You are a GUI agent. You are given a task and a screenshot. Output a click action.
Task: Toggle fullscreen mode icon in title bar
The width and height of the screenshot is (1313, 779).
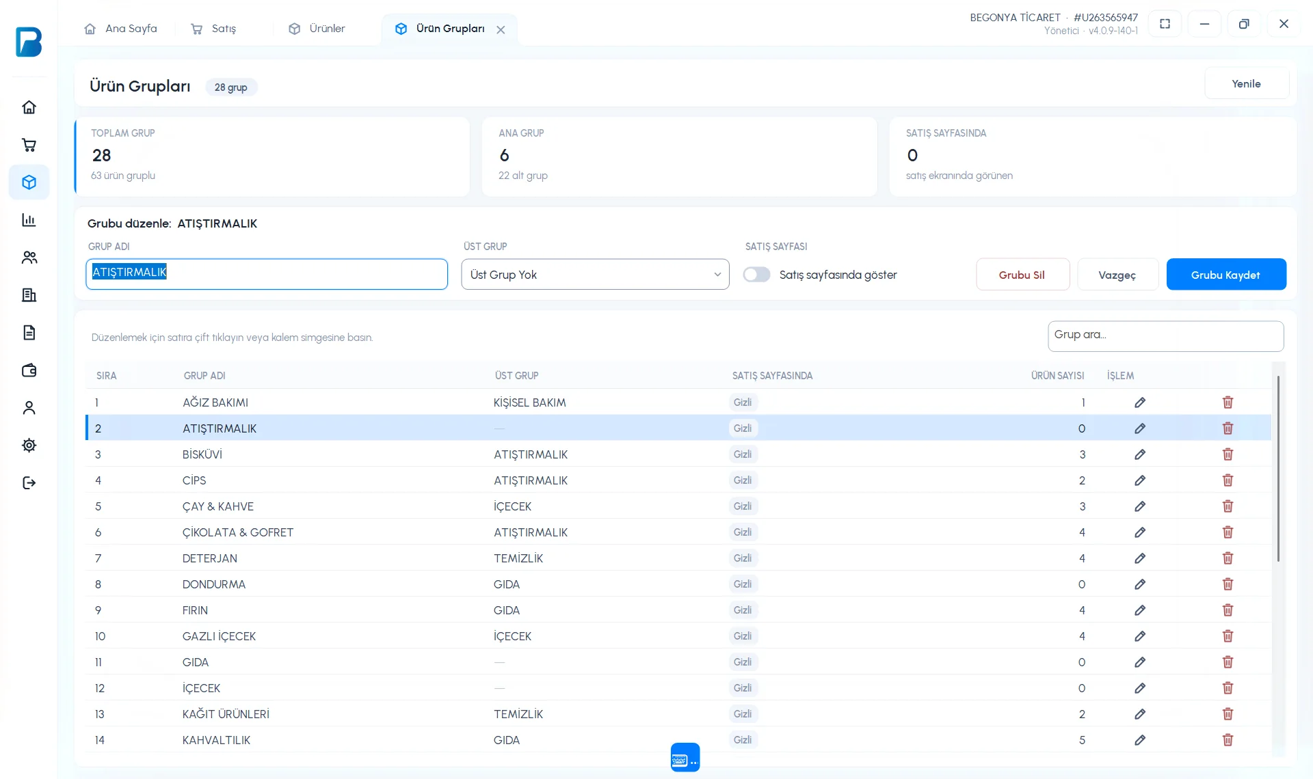(x=1165, y=24)
